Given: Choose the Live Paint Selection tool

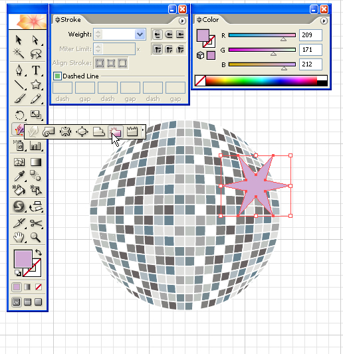Looking at the screenshot, I should [36, 190].
